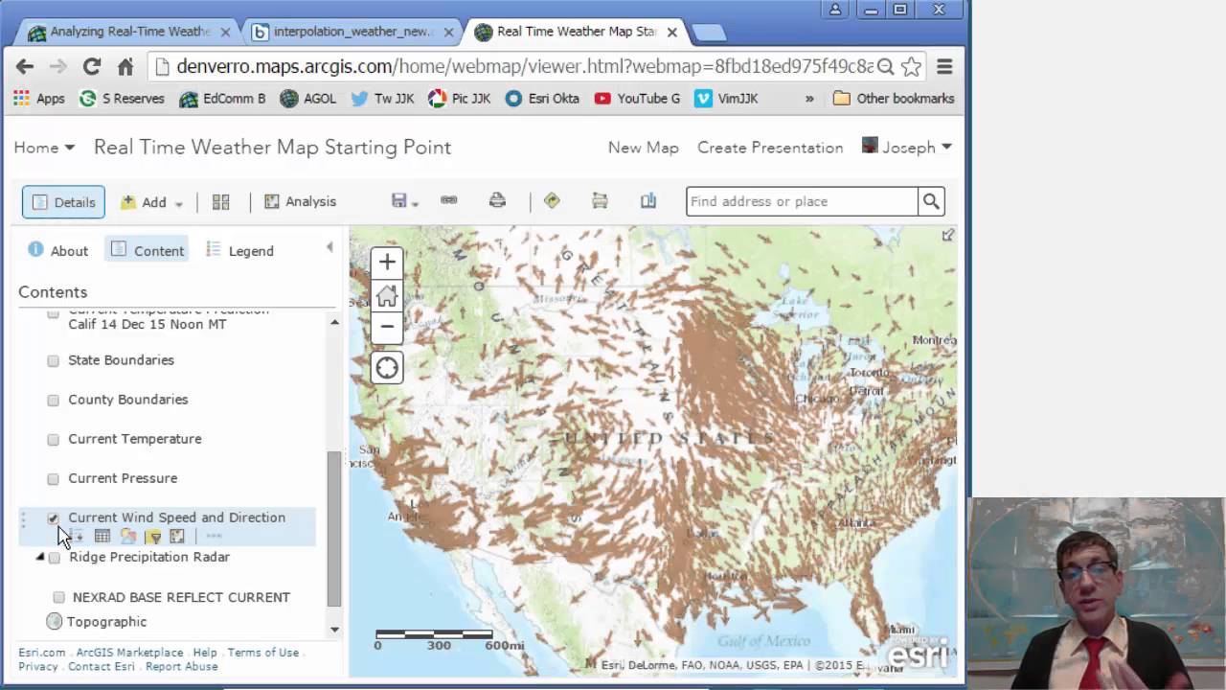Turn on the Current Pressure layer

[54, 478]
